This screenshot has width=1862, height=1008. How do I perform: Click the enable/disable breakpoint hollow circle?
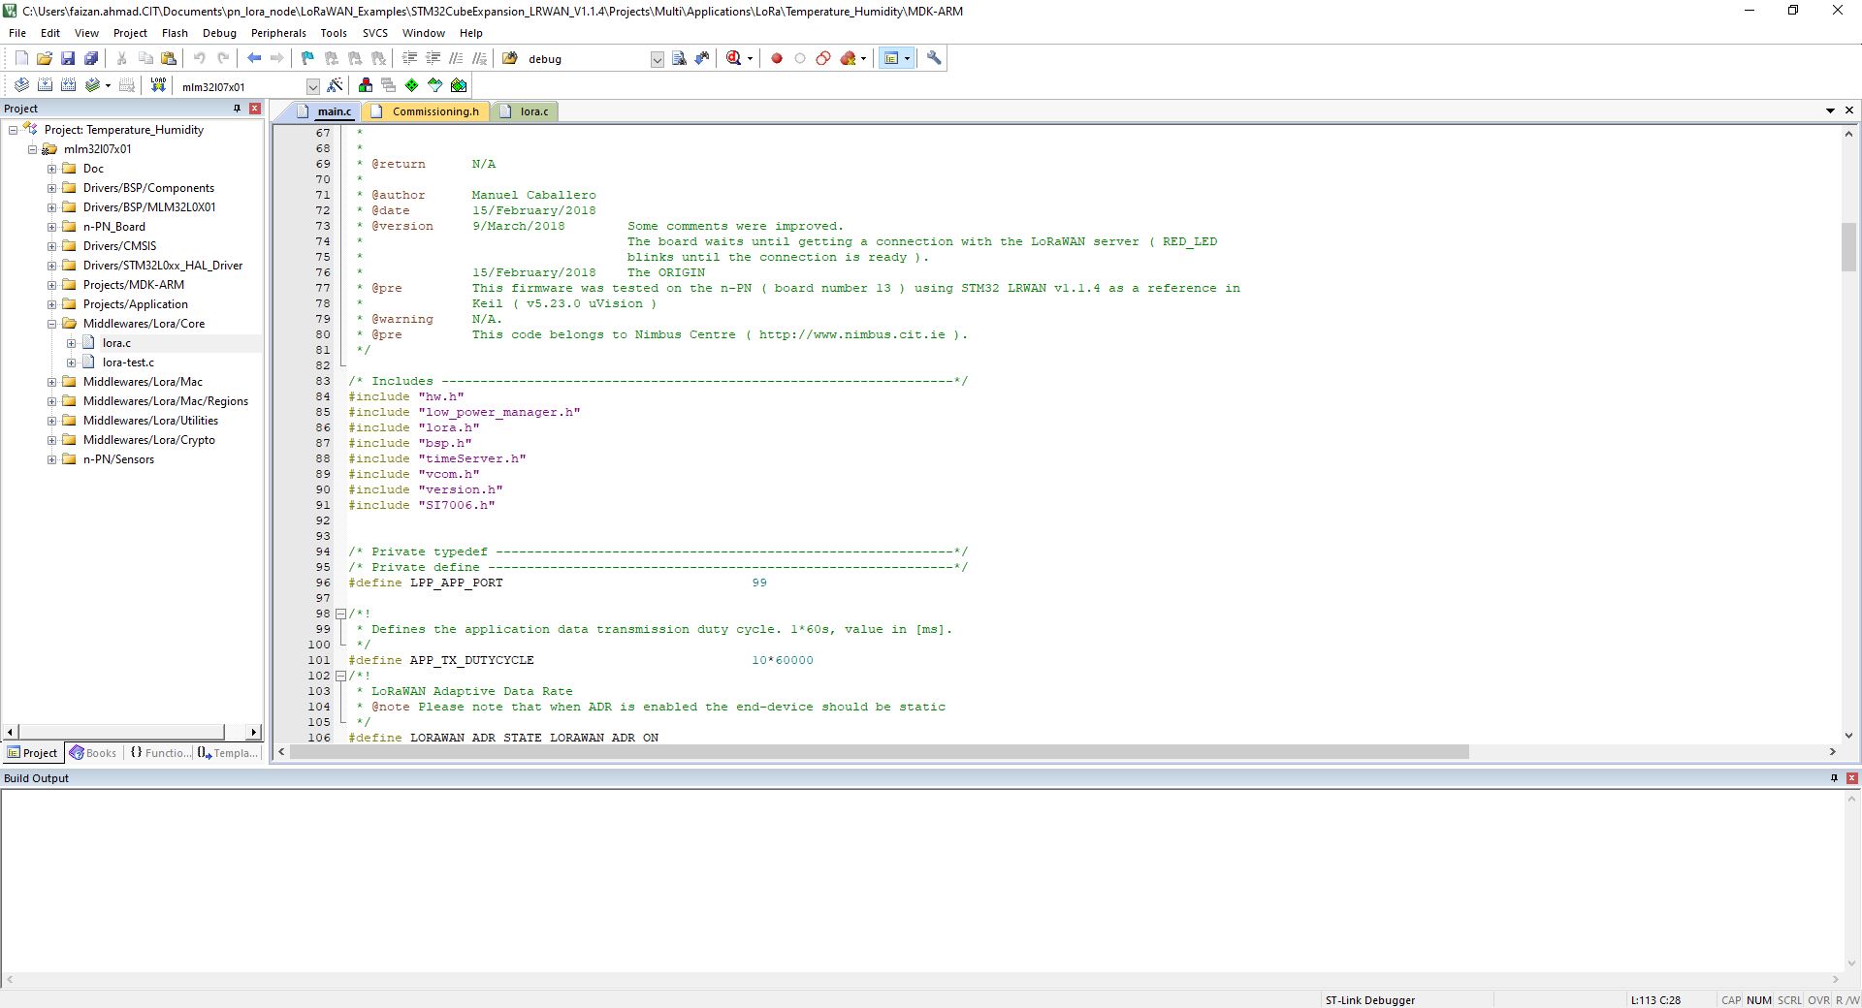(x=800, y=59)
